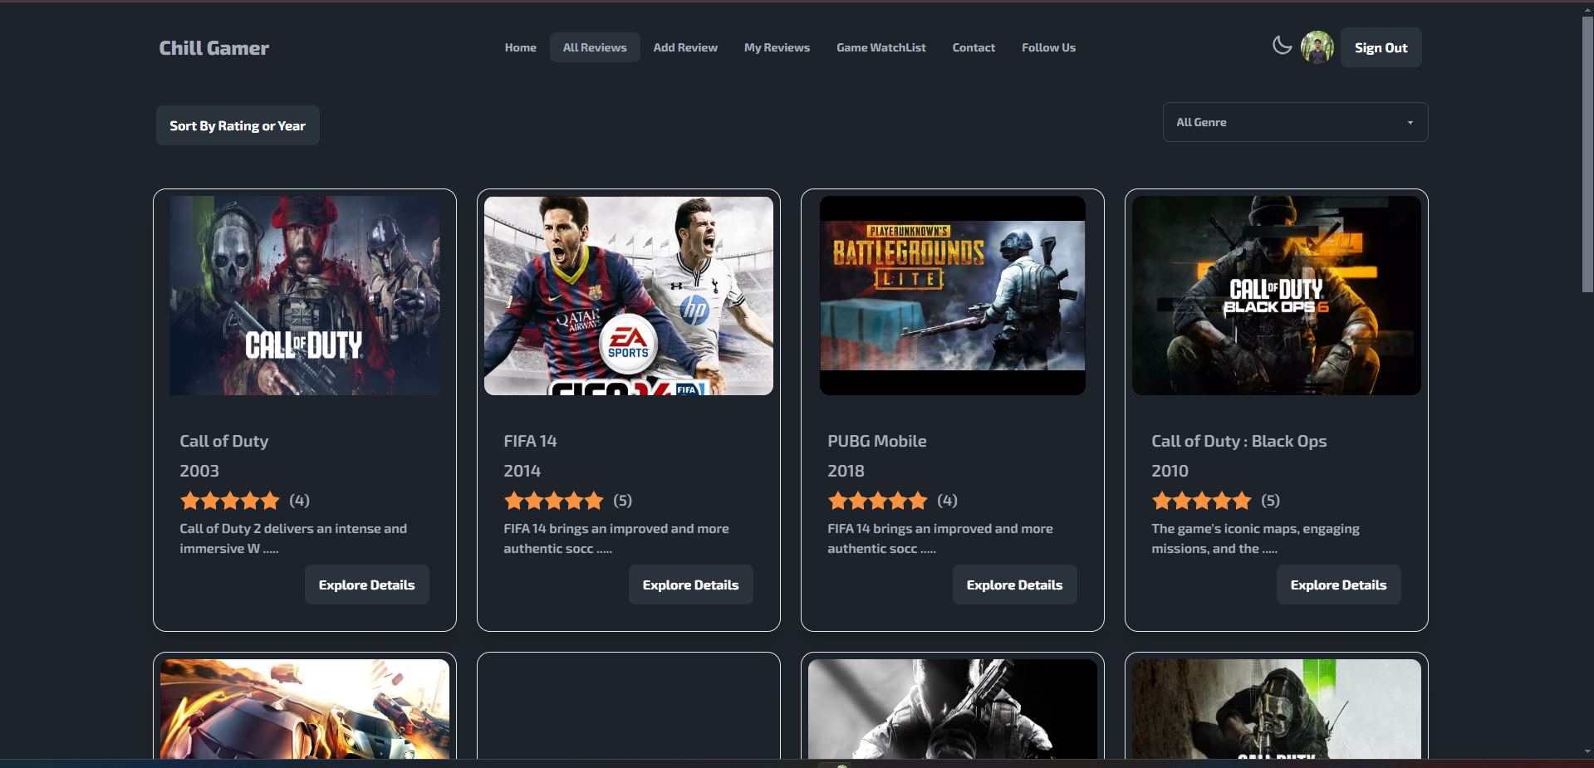Explore details for PUBG Mobile

tap(1014, 585)
